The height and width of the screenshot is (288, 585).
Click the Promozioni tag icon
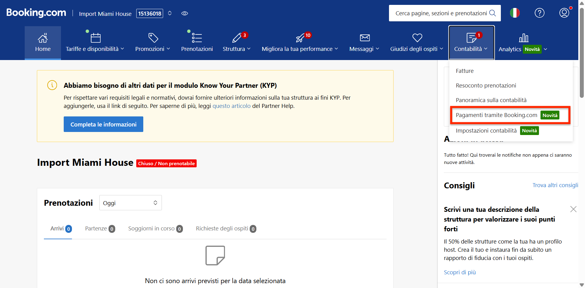[153, 38]
